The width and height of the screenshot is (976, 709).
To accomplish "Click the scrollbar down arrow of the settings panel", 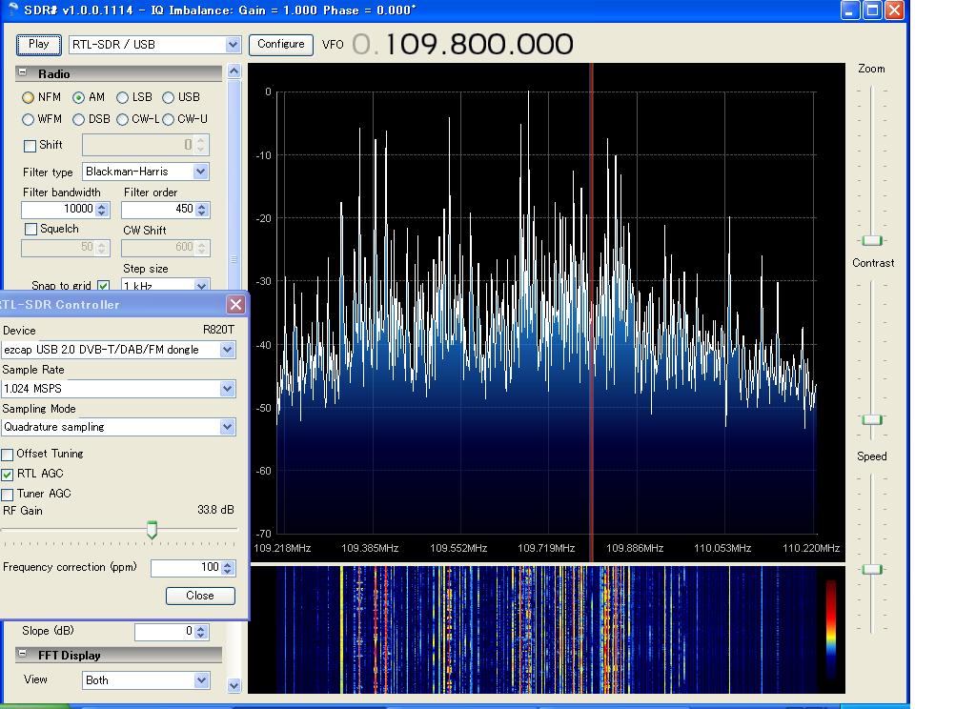I will [234, 685].
